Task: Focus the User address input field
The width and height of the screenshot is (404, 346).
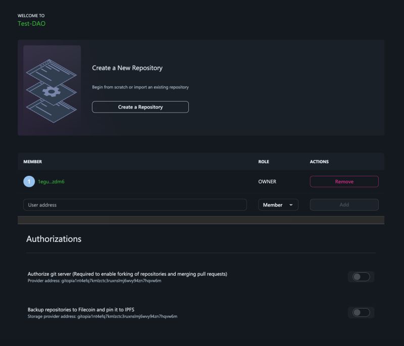Action: pos(134,205)
